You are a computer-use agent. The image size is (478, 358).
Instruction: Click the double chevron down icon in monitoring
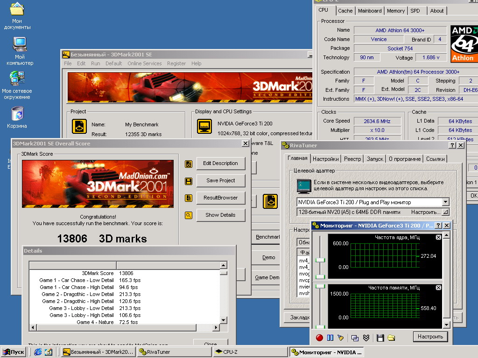(366, 337)
